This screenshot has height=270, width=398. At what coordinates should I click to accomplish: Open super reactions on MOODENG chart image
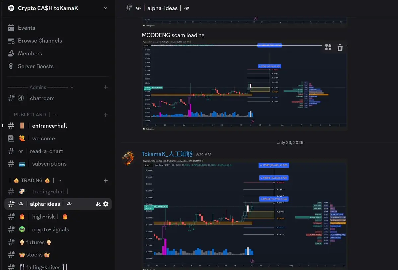(328, 47)
